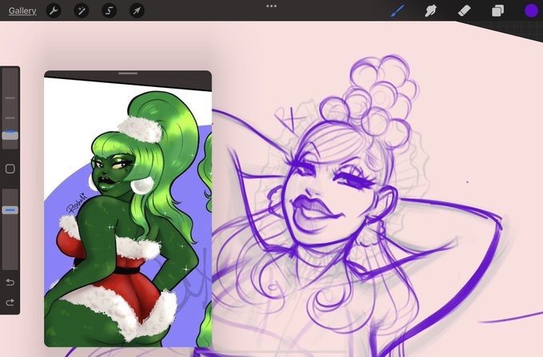Redo the stroke with the sidebar arrow
Viewport: 543px width, 357px height.
pyautogui.click(x=10, y=303)
